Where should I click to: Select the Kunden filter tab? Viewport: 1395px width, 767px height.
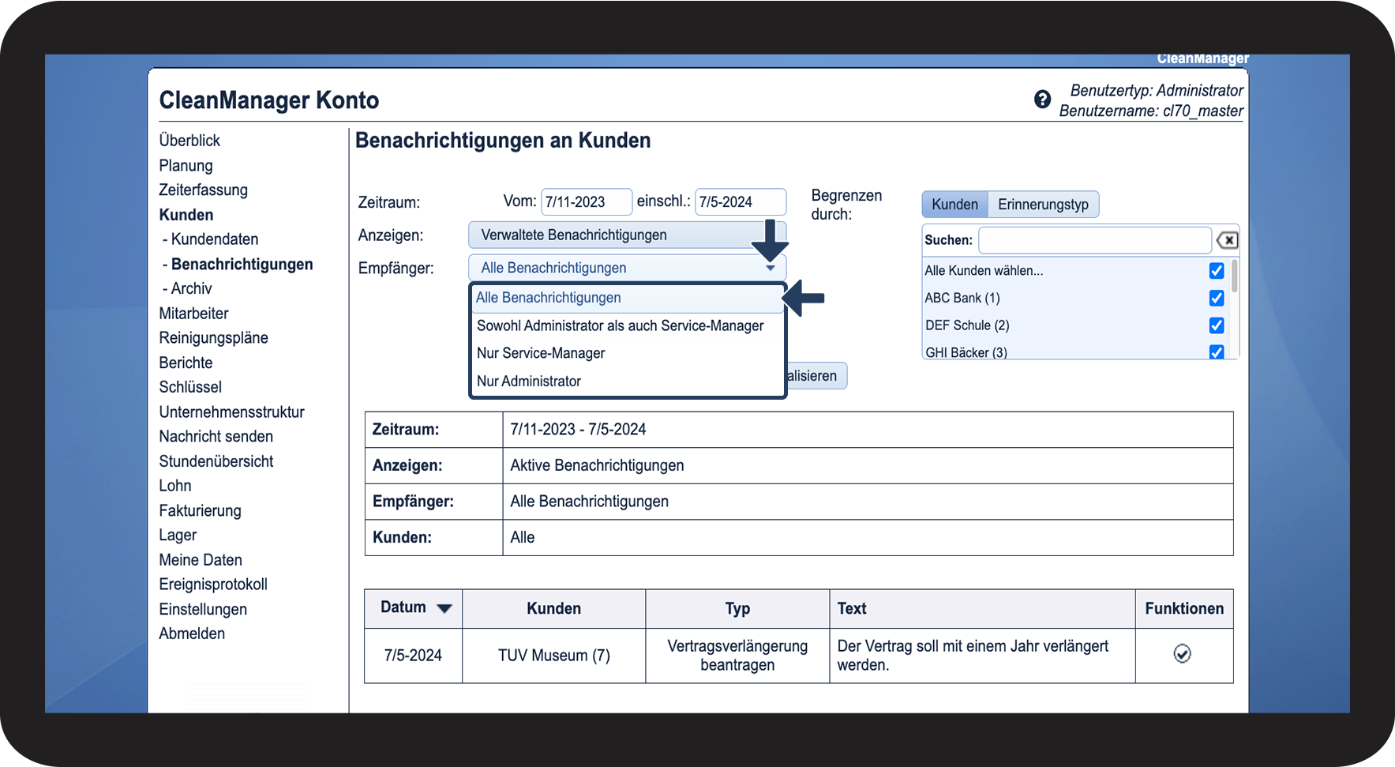[x=954, y=205]
